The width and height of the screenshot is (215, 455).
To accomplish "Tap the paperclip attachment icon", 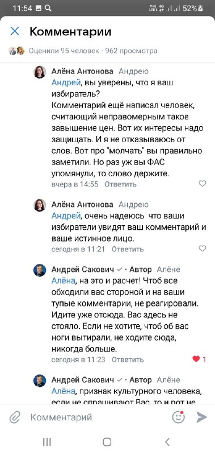I will (15, 417).
